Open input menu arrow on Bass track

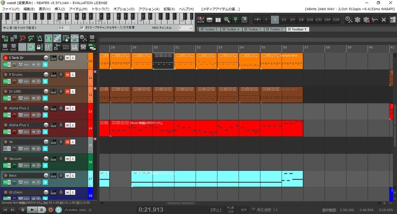(38, 182)
